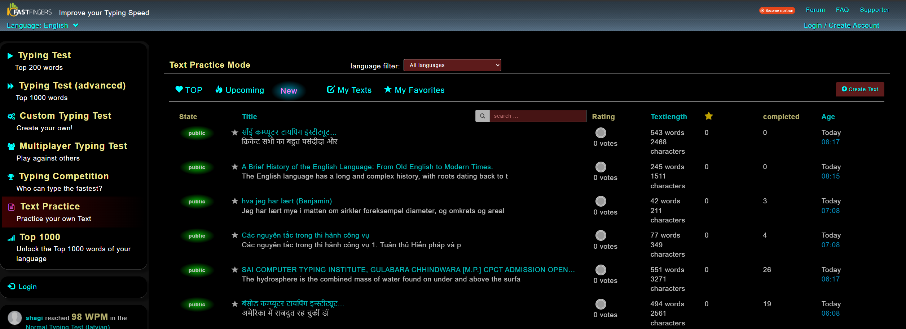This screenshot has height=329, width=906.
Task: Click the Top 1000 signal bars icon
Action: coord(12,238)
